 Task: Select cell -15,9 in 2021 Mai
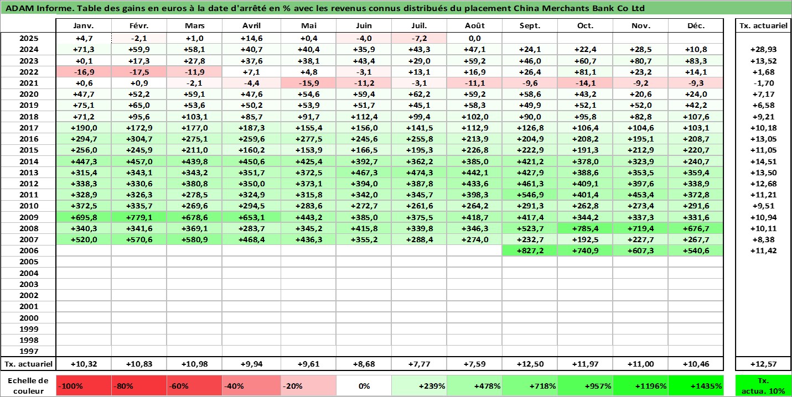tap(308, 83)
